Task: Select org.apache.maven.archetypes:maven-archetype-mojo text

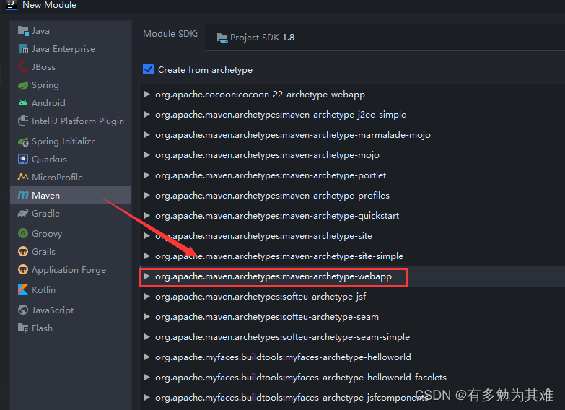Action: pyautogui.click(x=268, y=155)
